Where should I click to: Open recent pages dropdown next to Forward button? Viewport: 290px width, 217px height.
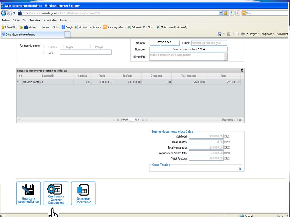[14, 13]
